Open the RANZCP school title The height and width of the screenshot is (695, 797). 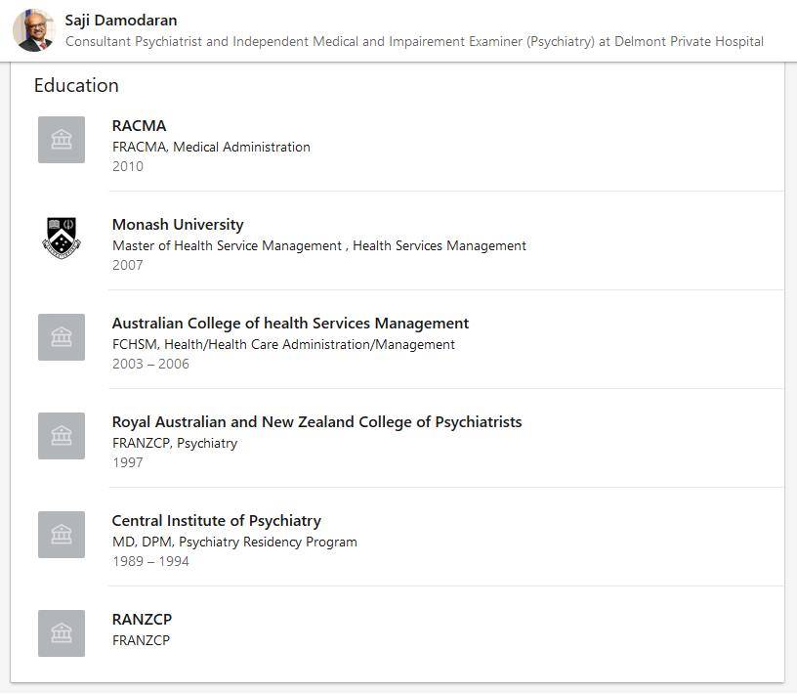(142, 619)
